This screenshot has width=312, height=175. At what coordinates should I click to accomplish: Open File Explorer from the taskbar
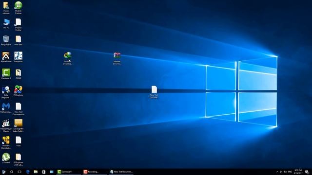36,172
